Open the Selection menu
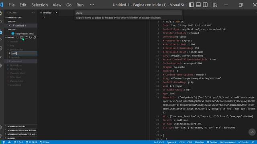 (x=39, y=5)
